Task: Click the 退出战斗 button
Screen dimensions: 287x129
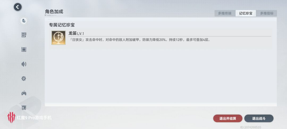Action: click(259, 118)
